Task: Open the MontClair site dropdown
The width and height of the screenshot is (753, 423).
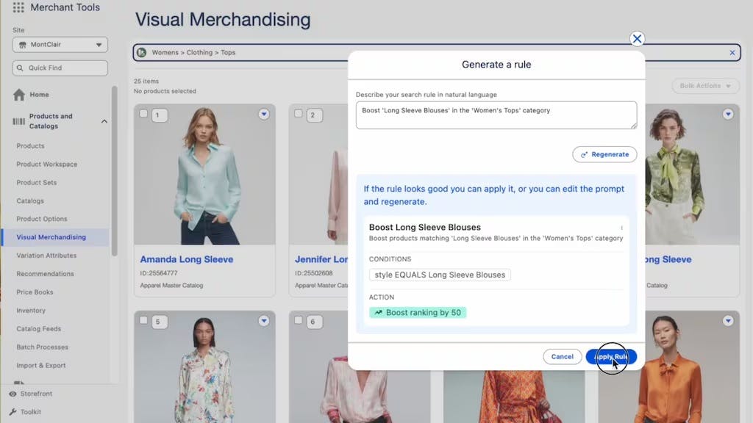Action: click(x=60, y=45)
